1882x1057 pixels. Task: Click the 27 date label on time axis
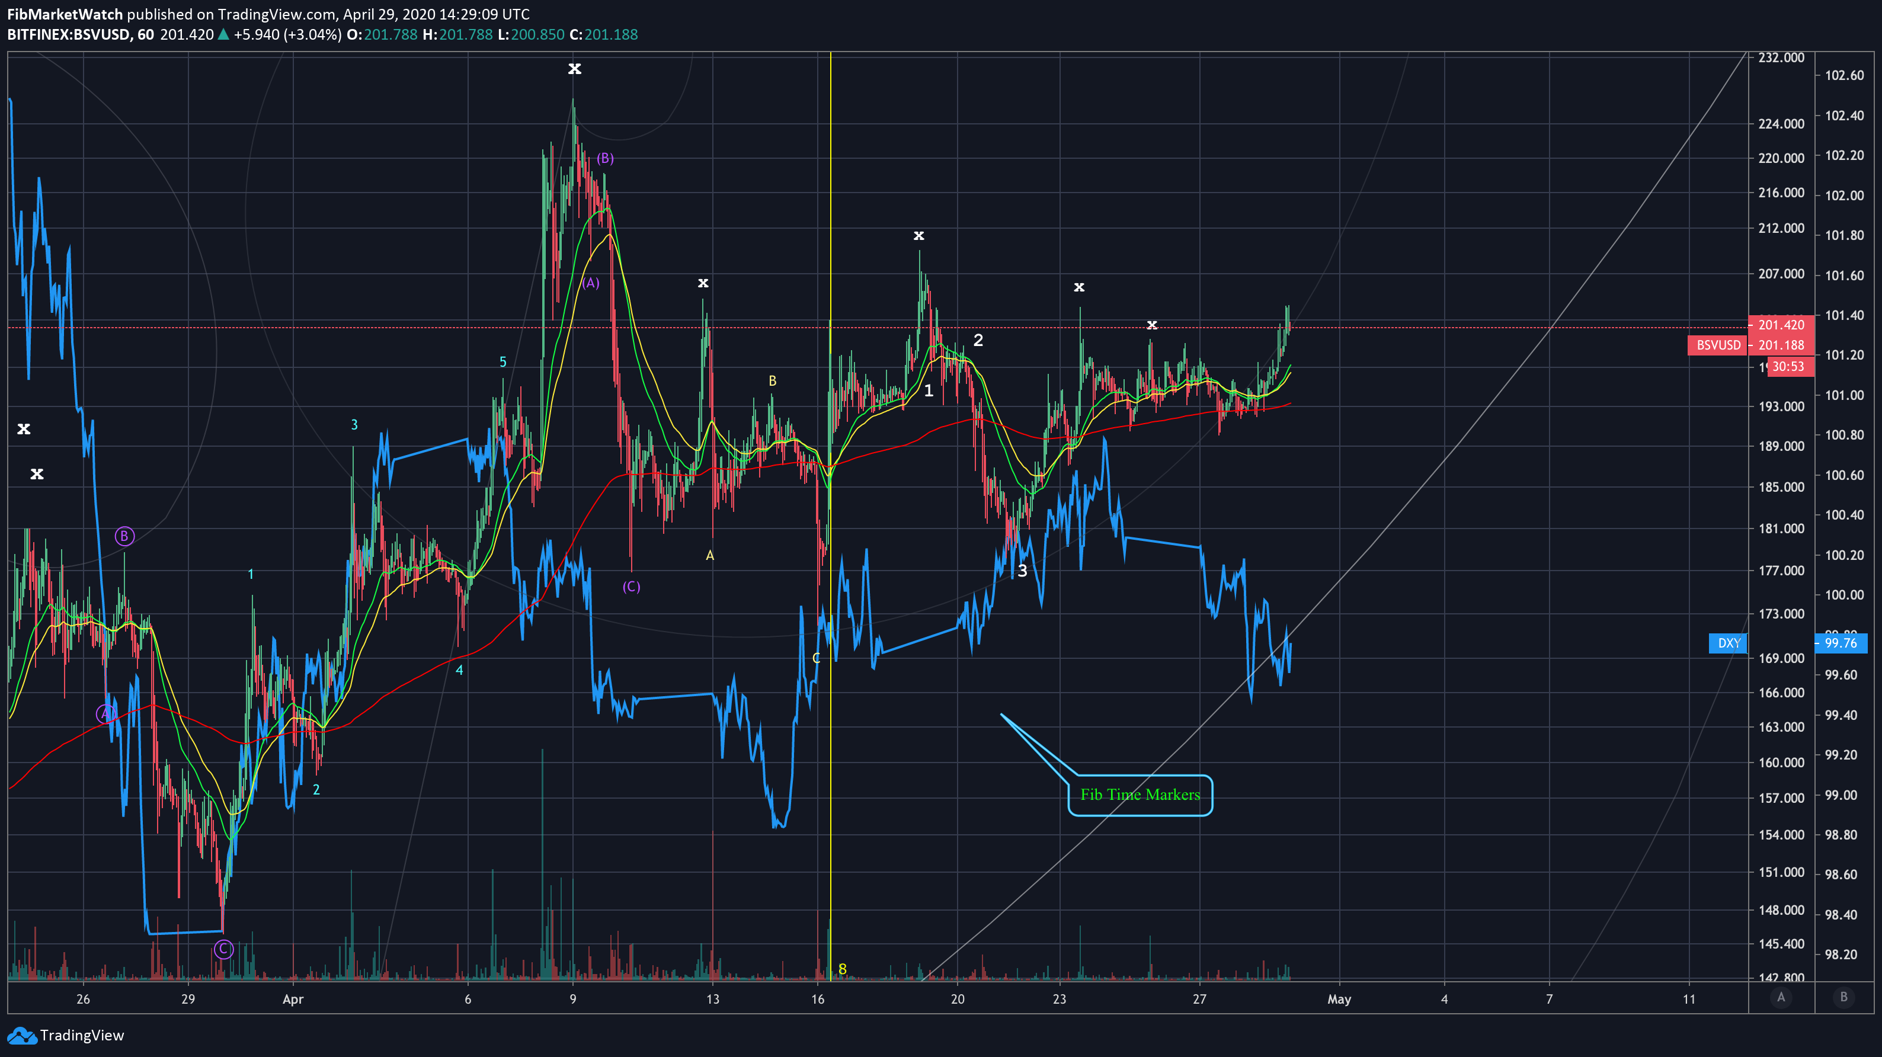[1199, 1000]
